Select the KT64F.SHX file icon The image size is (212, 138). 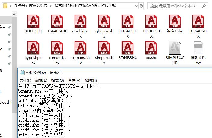[198, 21]
